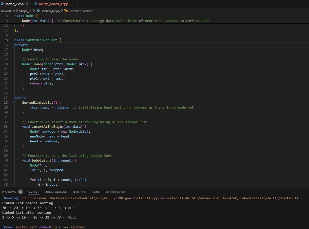Viewport: 309px width, 229px height.
Task: Click line number 28 in the gutter
Action: click(x=6, y=103)
